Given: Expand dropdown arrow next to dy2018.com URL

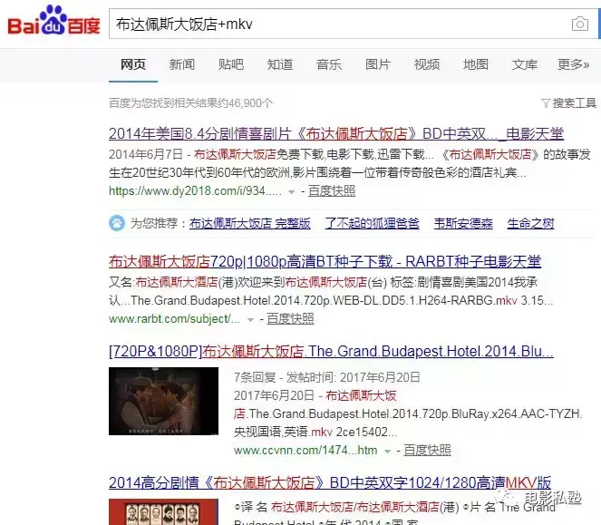Looking at the screenshot, I should coord(291,191).
